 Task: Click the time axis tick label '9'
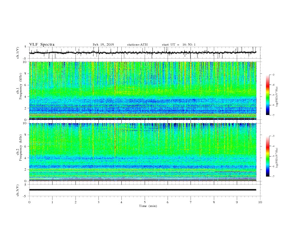pos(237,202)
